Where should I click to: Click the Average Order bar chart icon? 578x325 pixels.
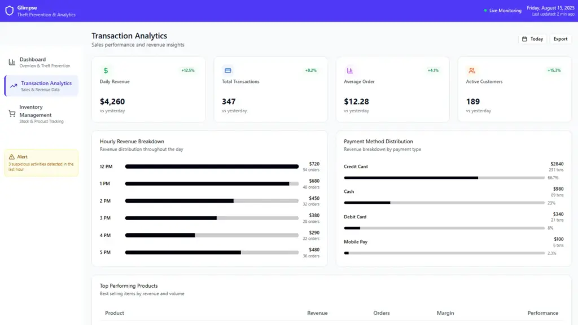point(350,71)
